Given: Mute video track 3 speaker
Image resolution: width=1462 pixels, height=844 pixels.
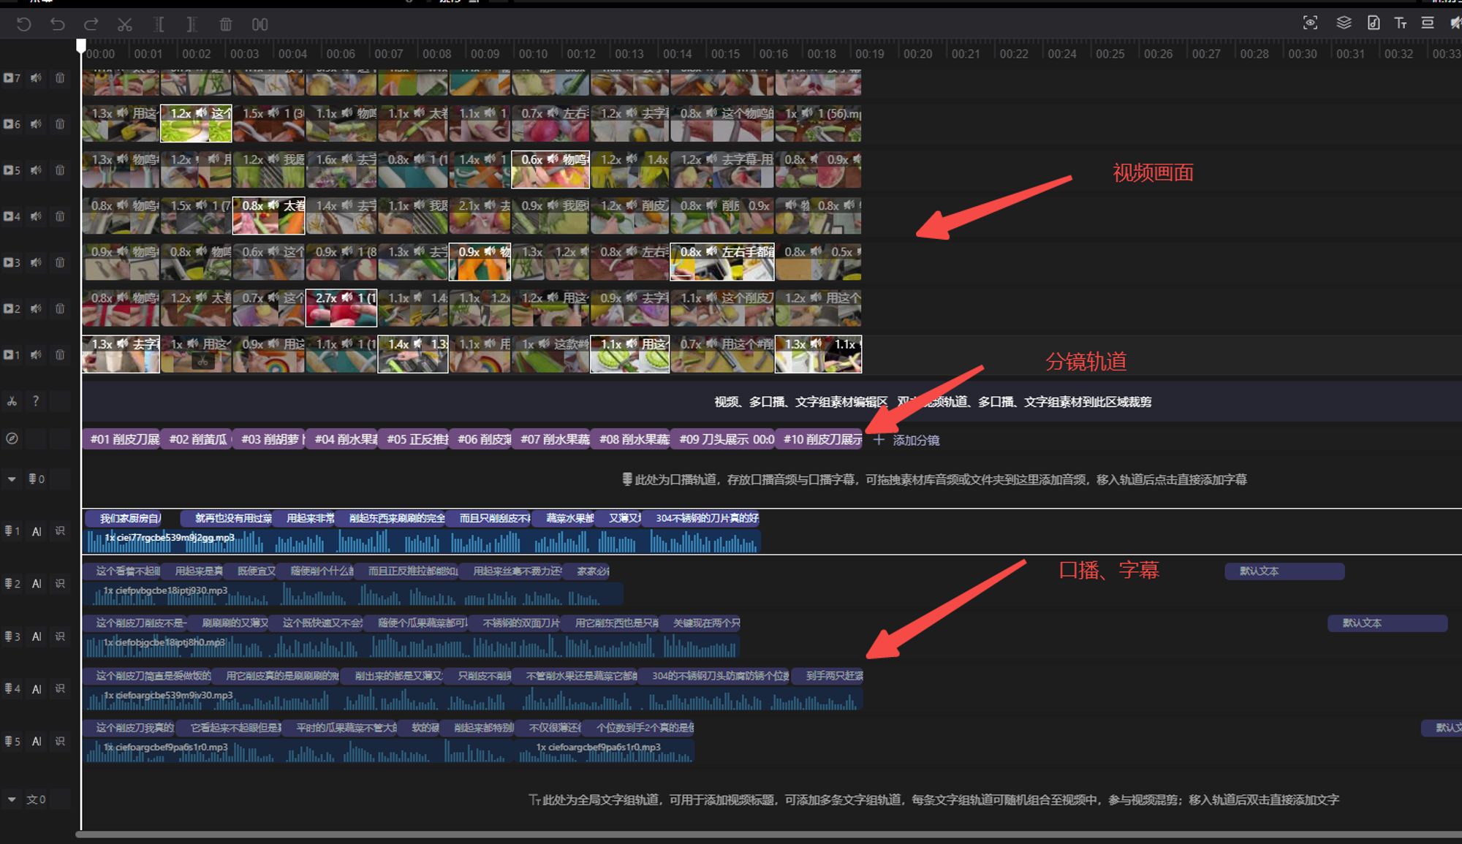Looking at the screenshot, I should (36, 262).
